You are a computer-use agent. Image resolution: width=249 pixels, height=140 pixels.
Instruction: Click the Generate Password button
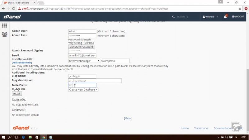tap(81, 47)
